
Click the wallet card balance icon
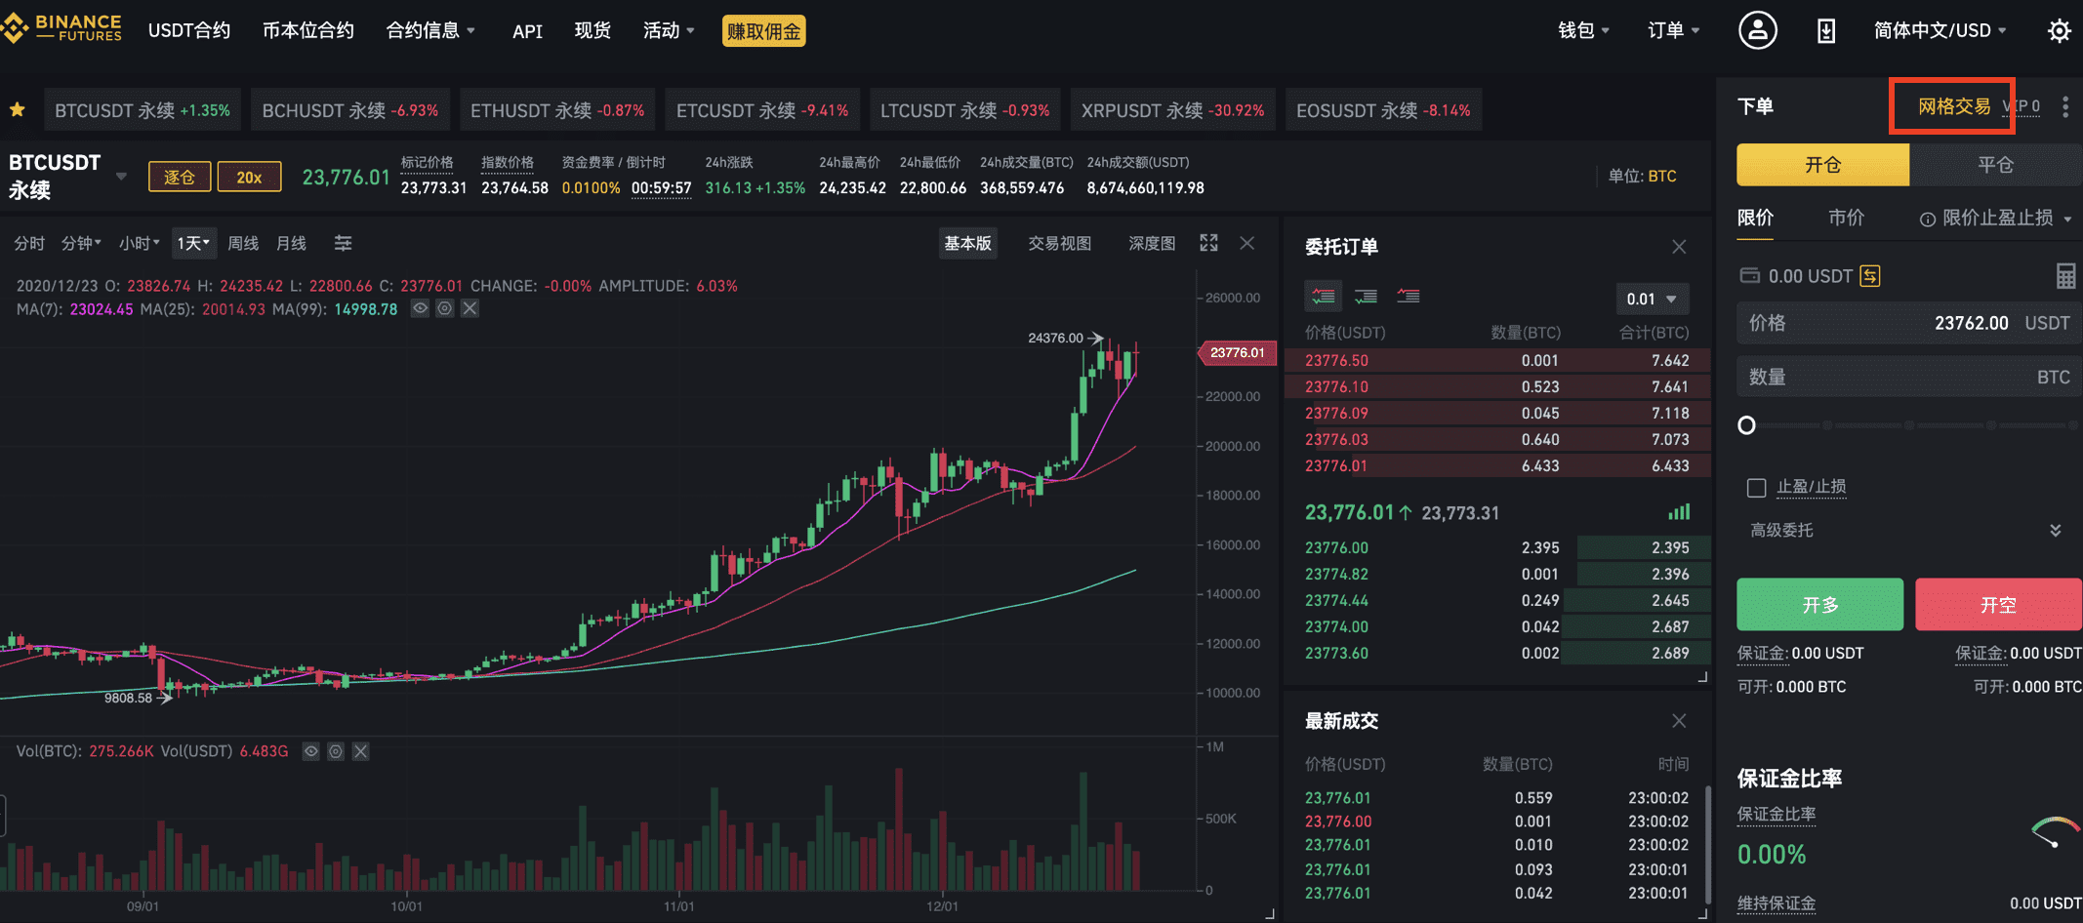click(1749, 276)
